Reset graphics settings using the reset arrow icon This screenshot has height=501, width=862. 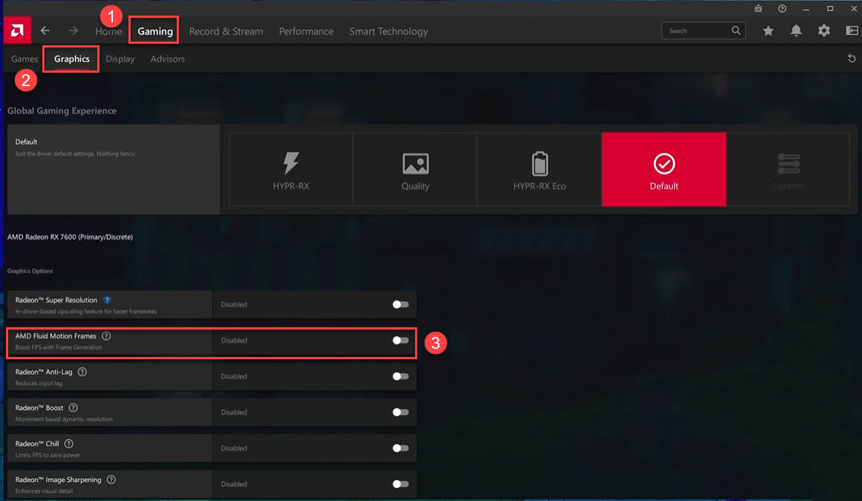point(852,59)
